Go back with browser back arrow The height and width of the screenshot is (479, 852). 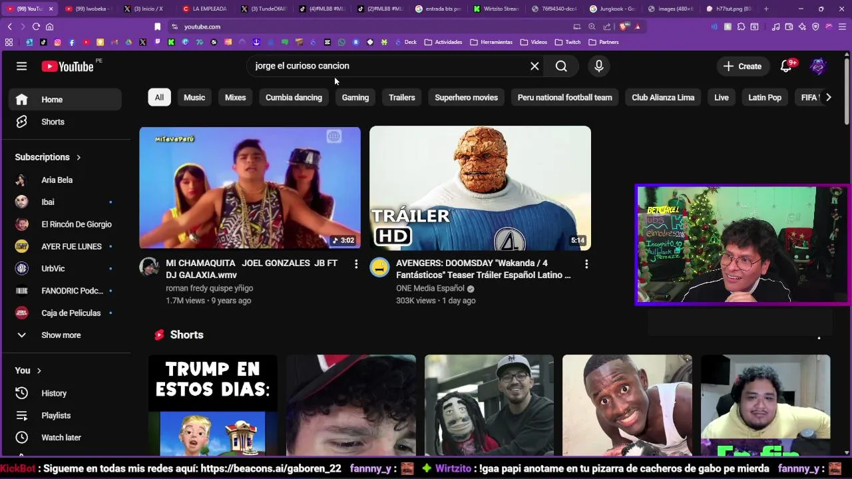9,27
